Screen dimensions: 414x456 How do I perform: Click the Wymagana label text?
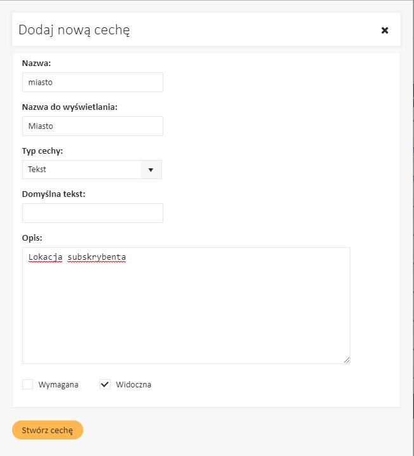58,385
